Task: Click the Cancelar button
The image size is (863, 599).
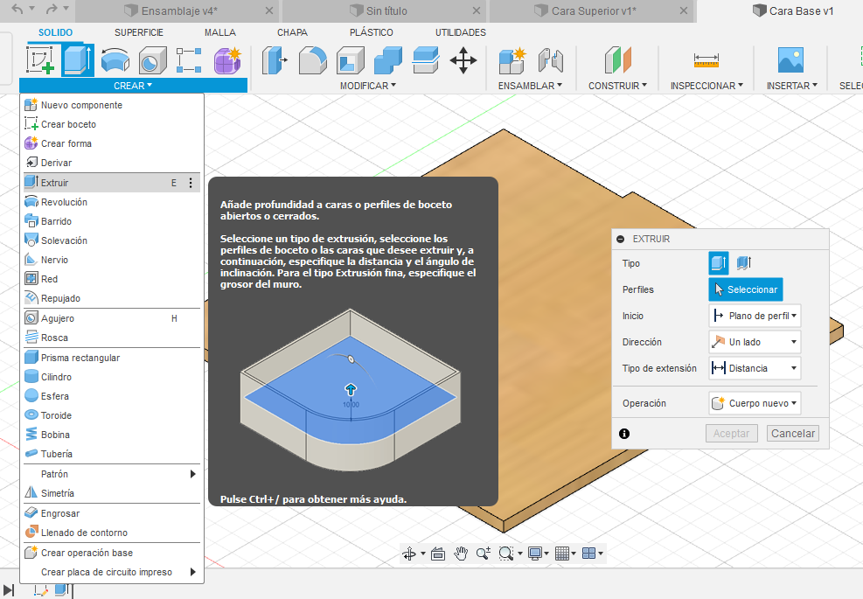Action: pos(792,433)
